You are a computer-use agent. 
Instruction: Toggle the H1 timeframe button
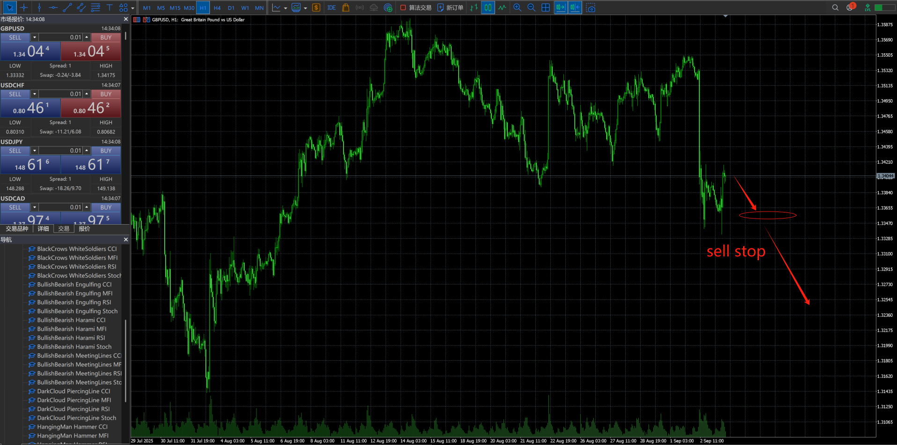pos(203,8)
